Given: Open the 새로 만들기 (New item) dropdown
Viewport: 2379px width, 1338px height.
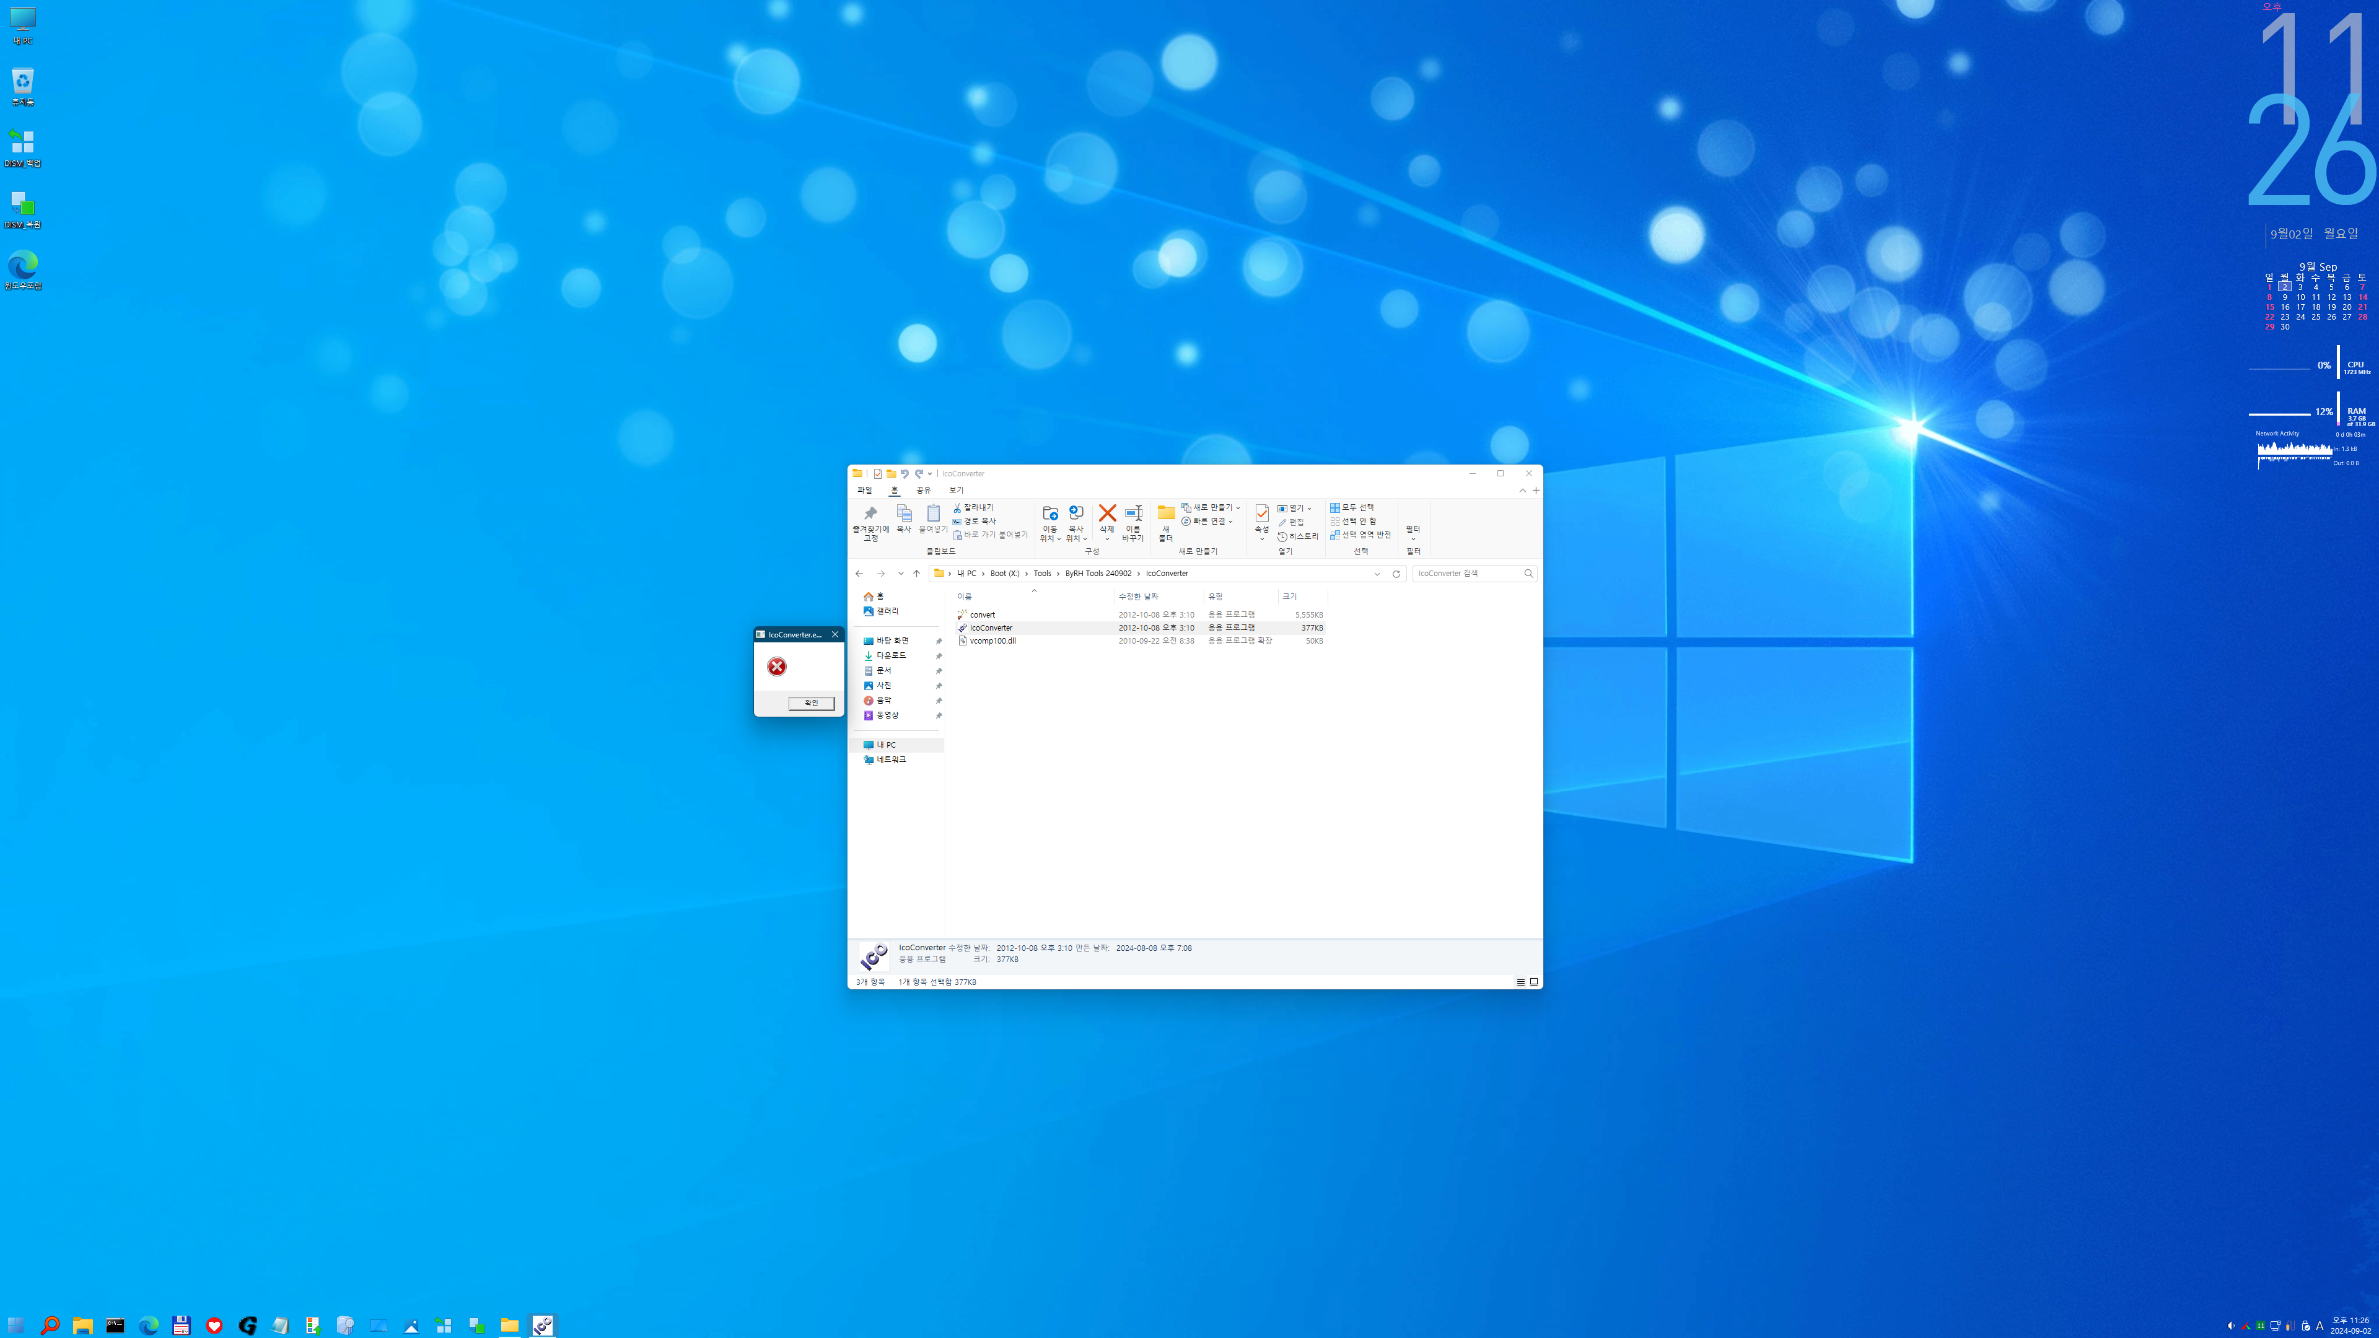Looking at the screenshot, I should point(1211,508).
